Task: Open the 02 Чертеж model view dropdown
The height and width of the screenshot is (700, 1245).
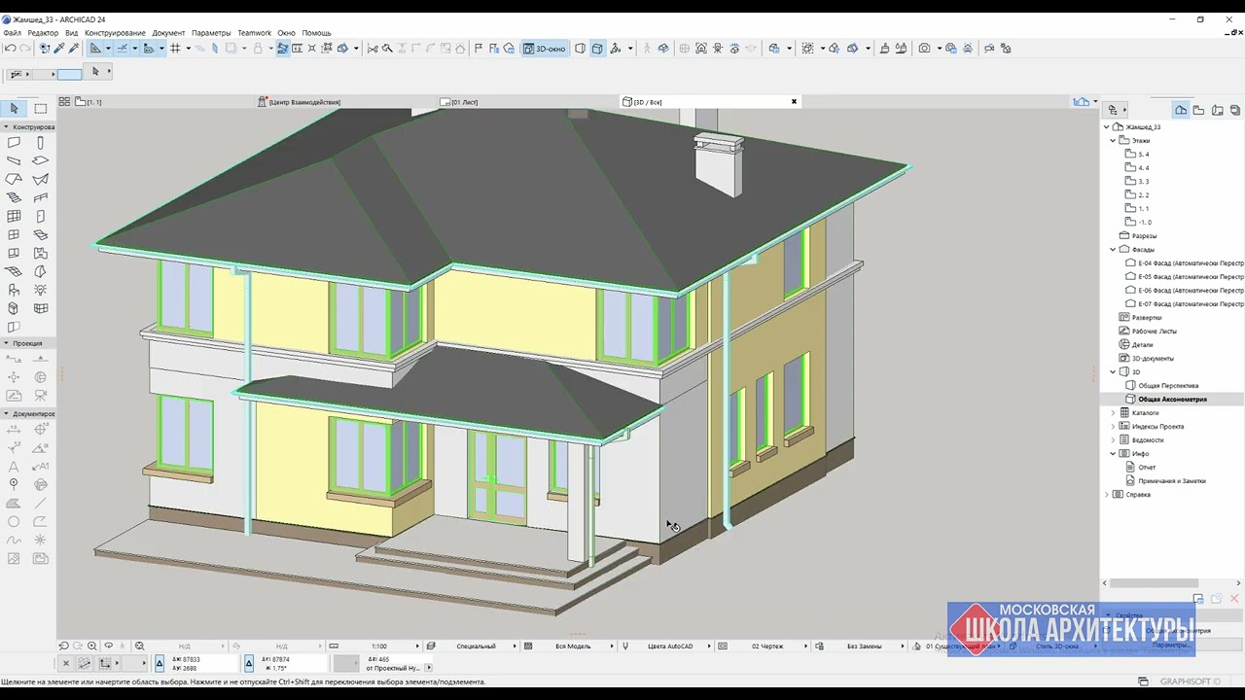Action: (x=767, y=646)
